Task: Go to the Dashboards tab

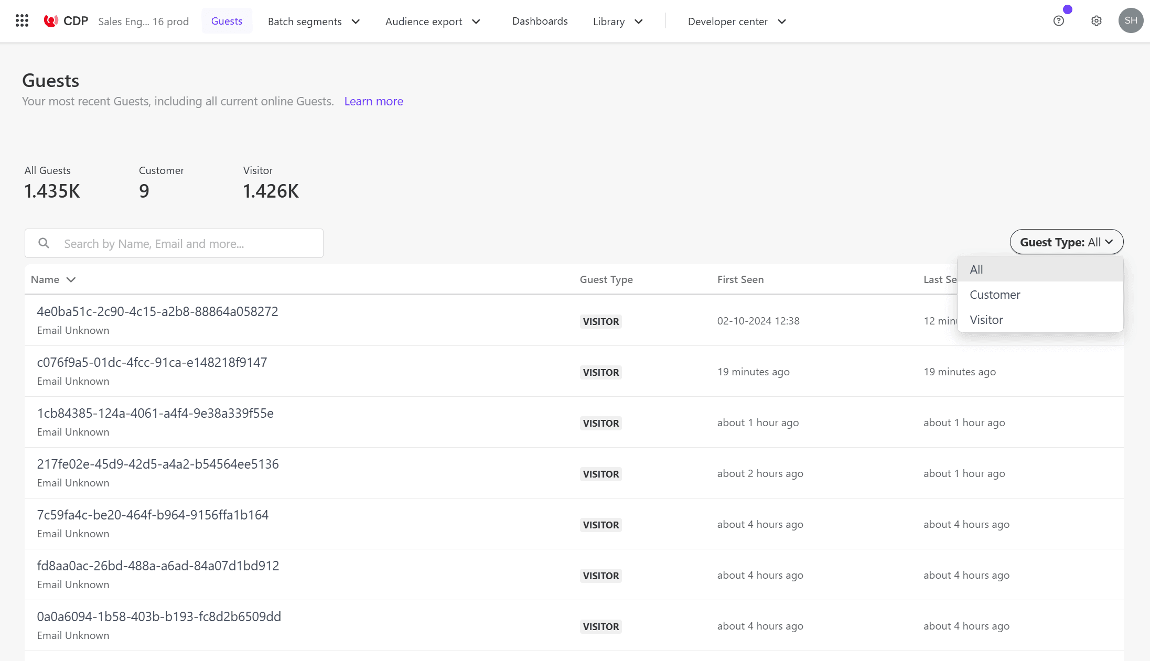Action: [540, 21]
